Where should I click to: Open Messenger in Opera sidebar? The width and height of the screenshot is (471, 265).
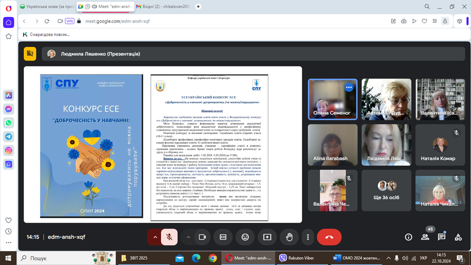coord(8,109)
